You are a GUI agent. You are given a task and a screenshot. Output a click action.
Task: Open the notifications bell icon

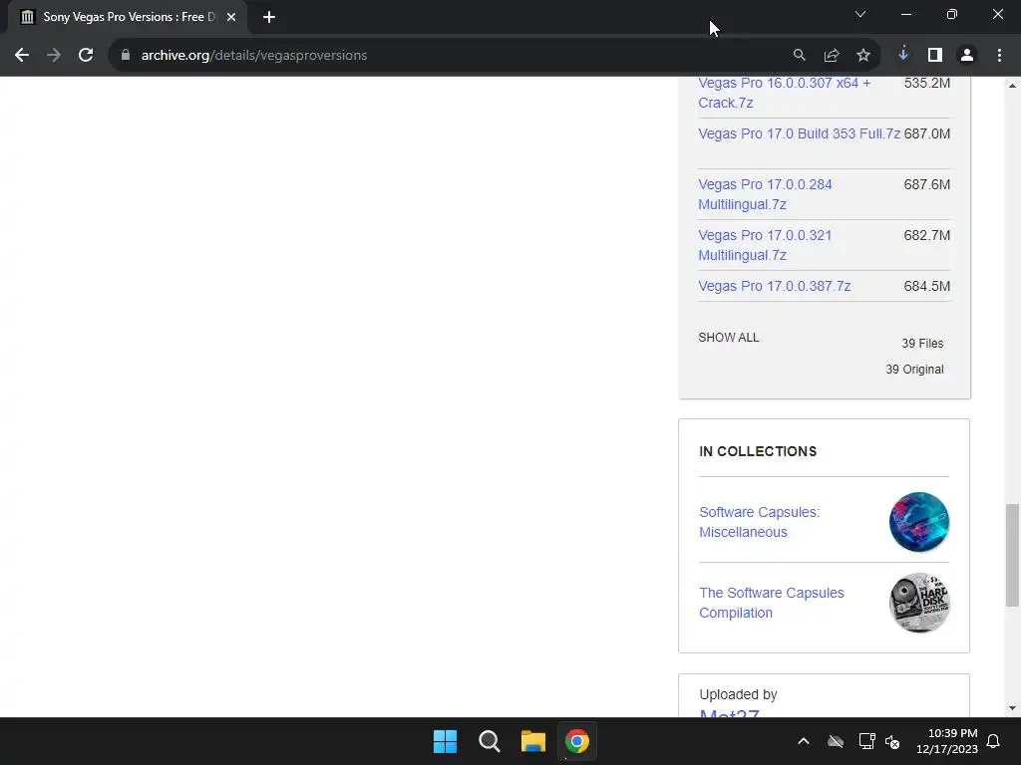coord(994,741)
